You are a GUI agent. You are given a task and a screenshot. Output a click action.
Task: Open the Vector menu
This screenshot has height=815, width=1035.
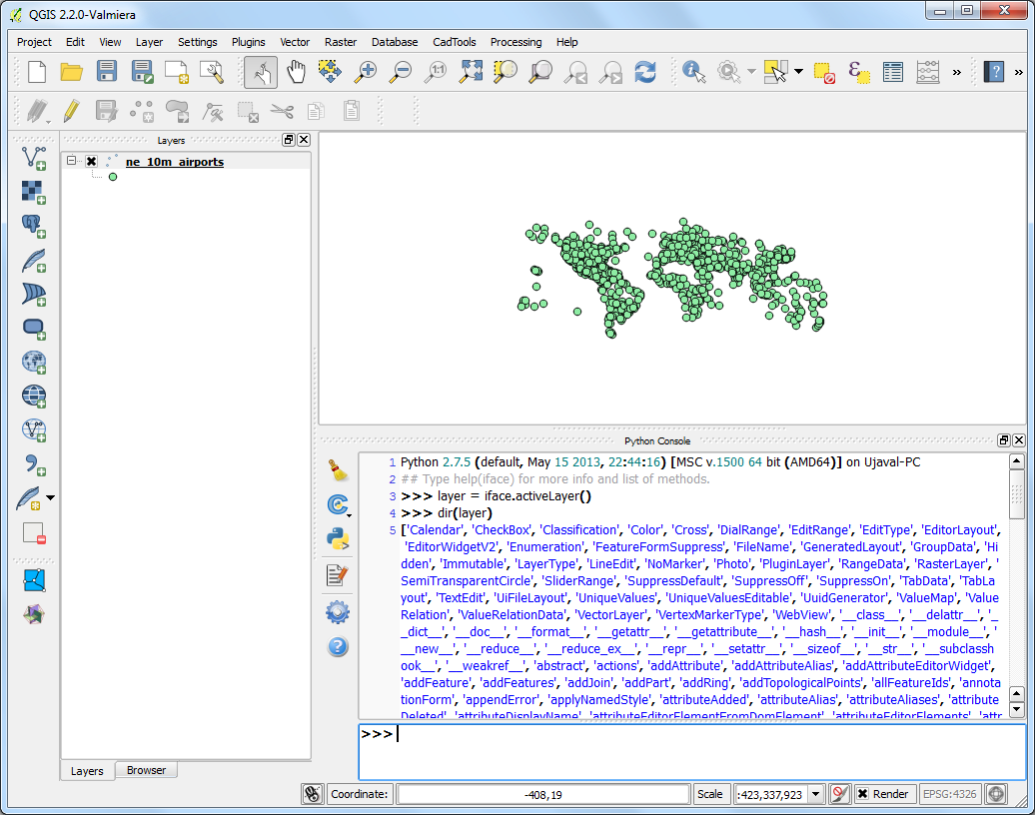pyautogui.click(x=295, y=42)
